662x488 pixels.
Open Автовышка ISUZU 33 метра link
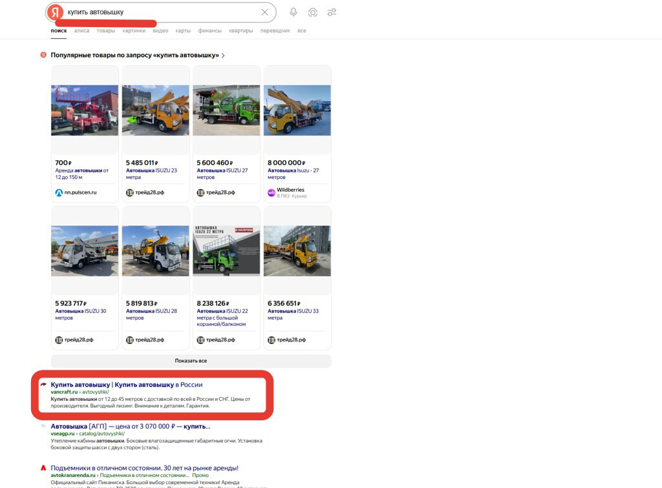293,314
